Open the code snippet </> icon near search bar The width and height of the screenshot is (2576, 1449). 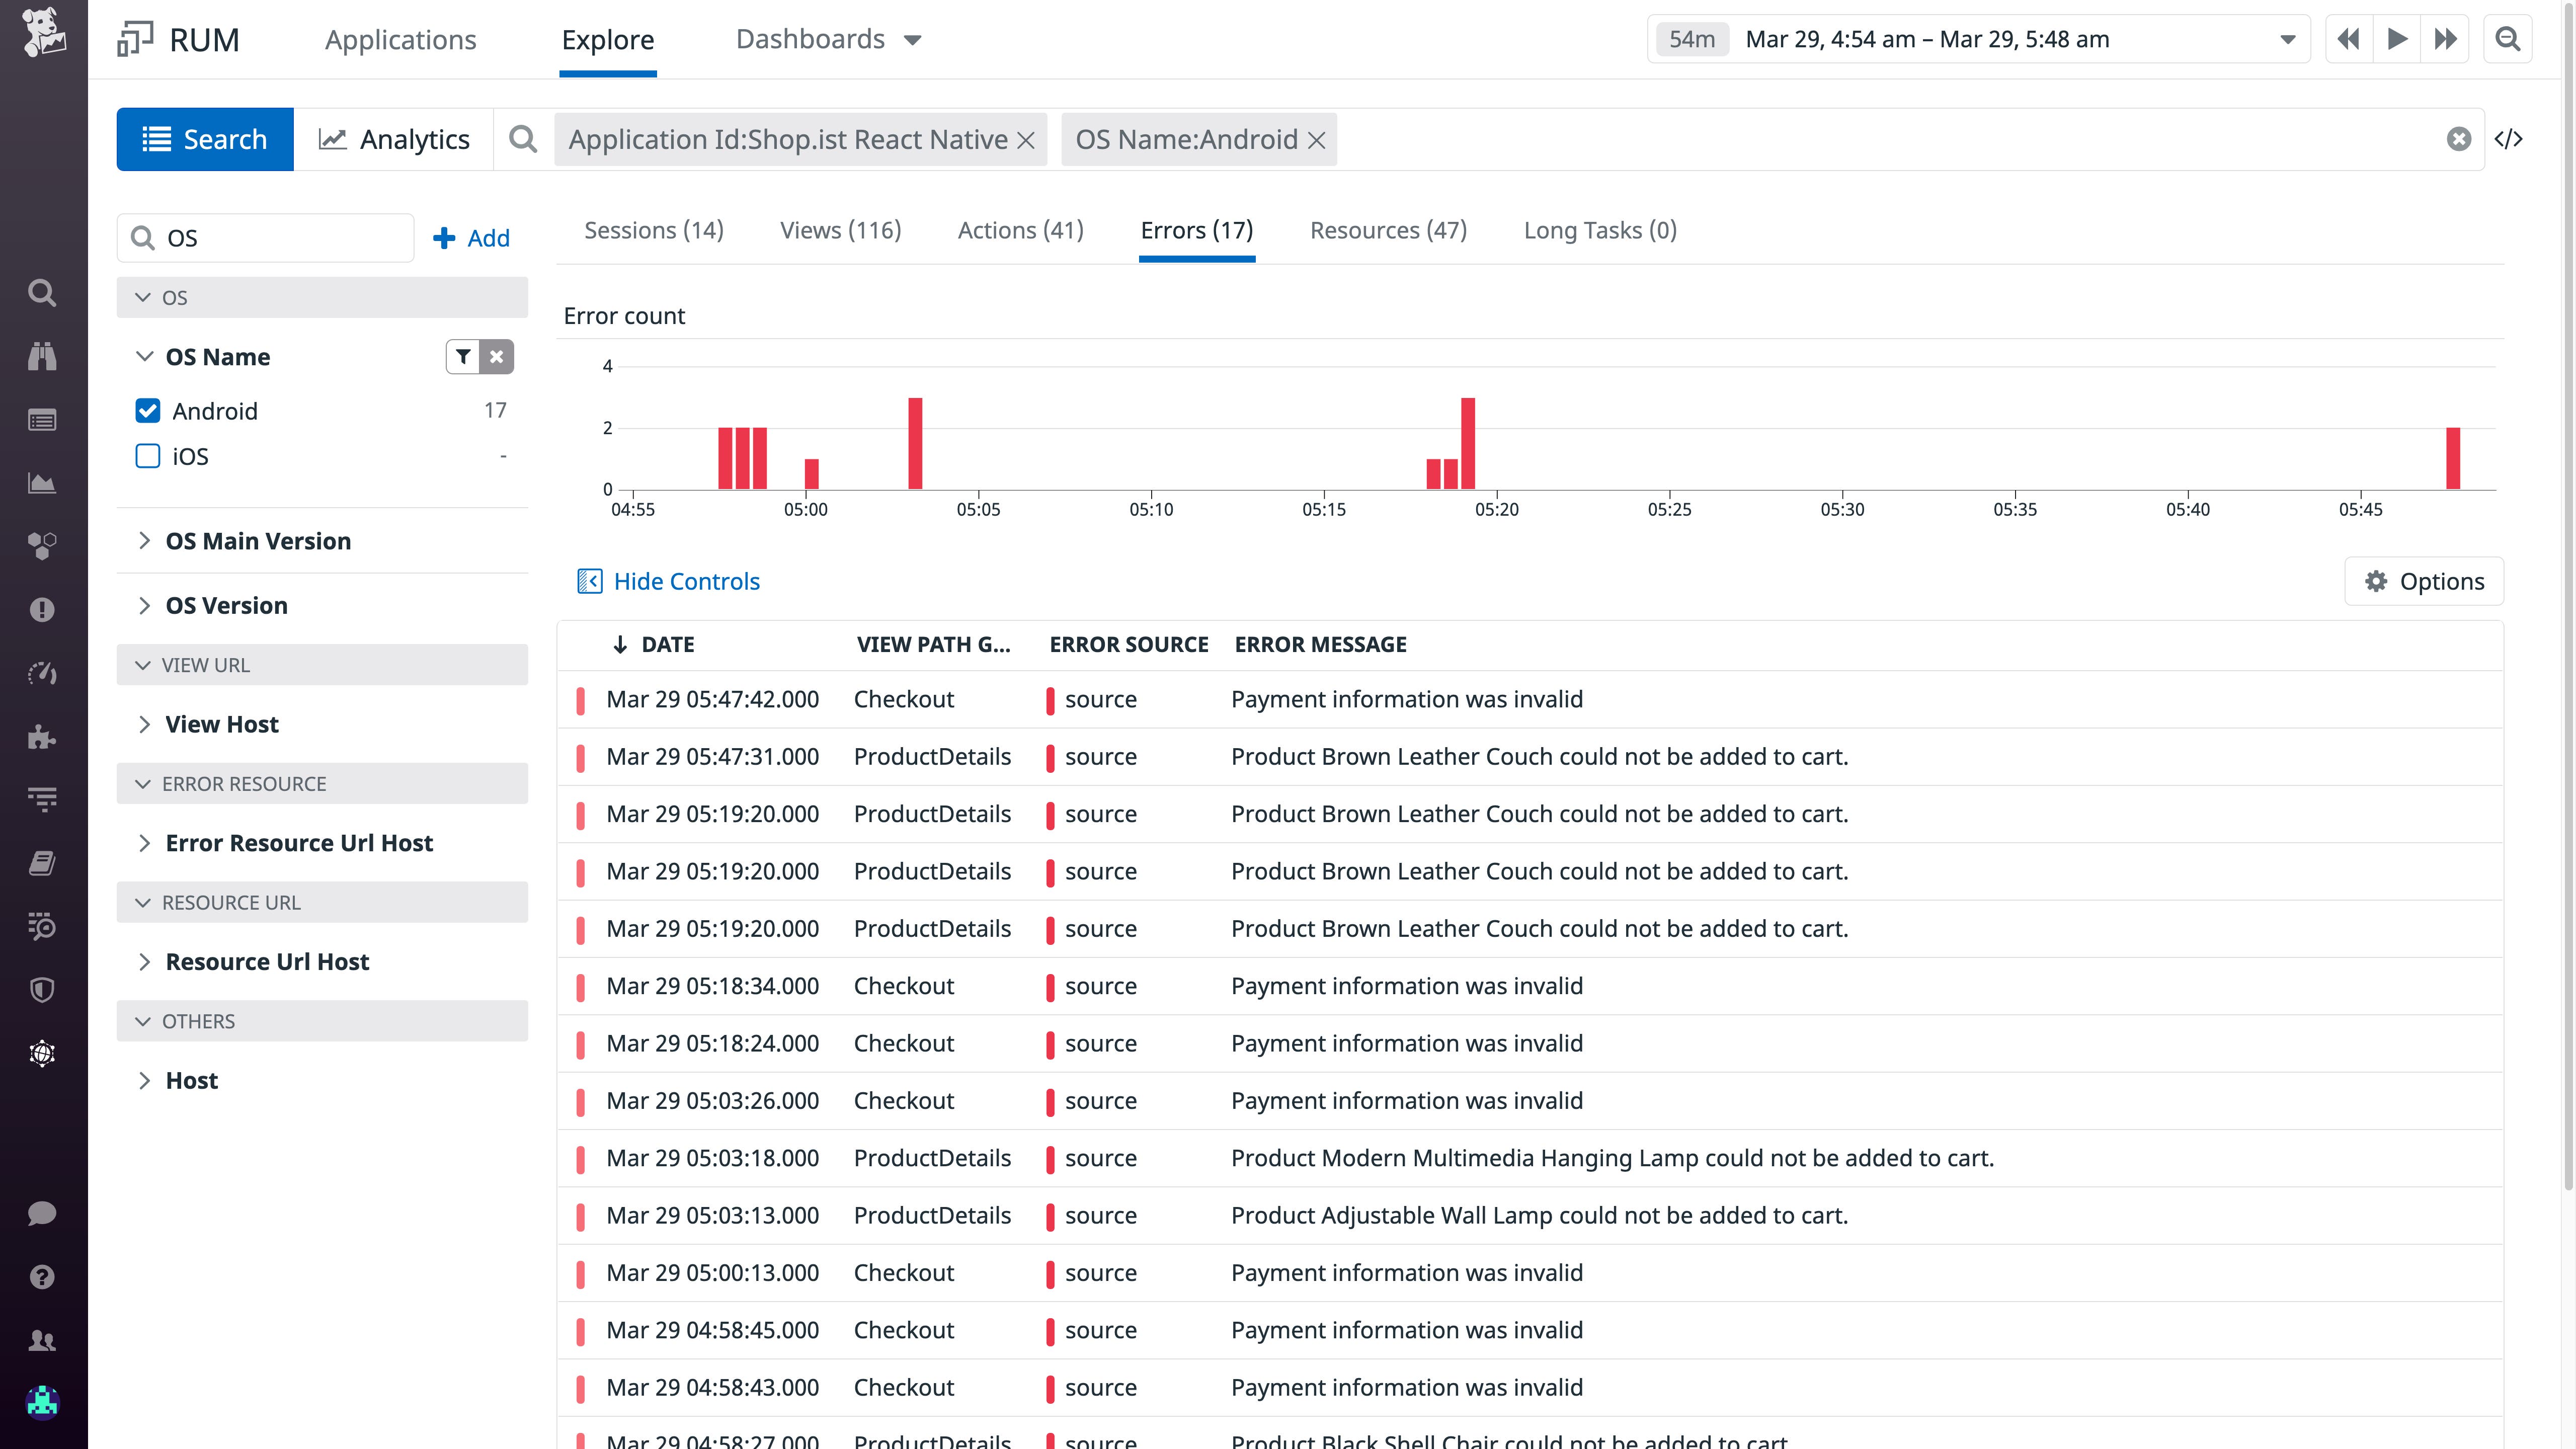(x=2511, y=138)
